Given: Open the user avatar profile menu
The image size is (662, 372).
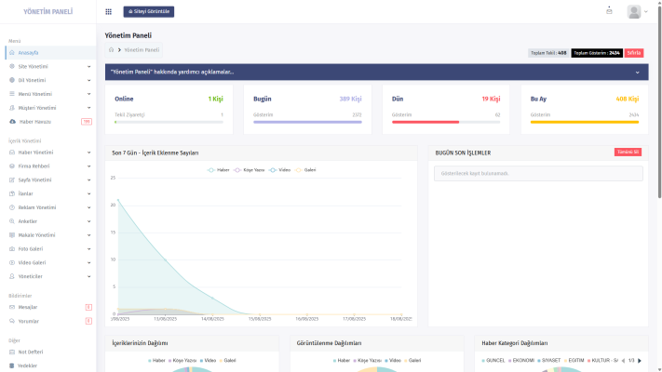Looking at the screenshot, I should [635, 12].
